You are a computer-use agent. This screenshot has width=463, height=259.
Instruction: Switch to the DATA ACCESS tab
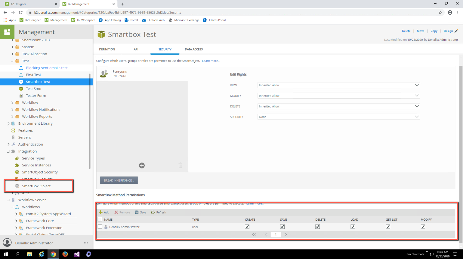point(194,49)
